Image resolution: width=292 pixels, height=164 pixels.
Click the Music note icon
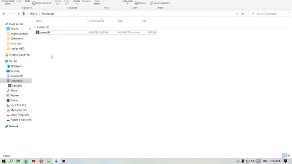(8, 91)
